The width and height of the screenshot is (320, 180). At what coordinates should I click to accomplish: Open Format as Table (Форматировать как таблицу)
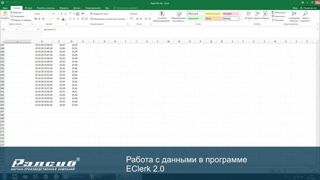click(x=179, y=16)
